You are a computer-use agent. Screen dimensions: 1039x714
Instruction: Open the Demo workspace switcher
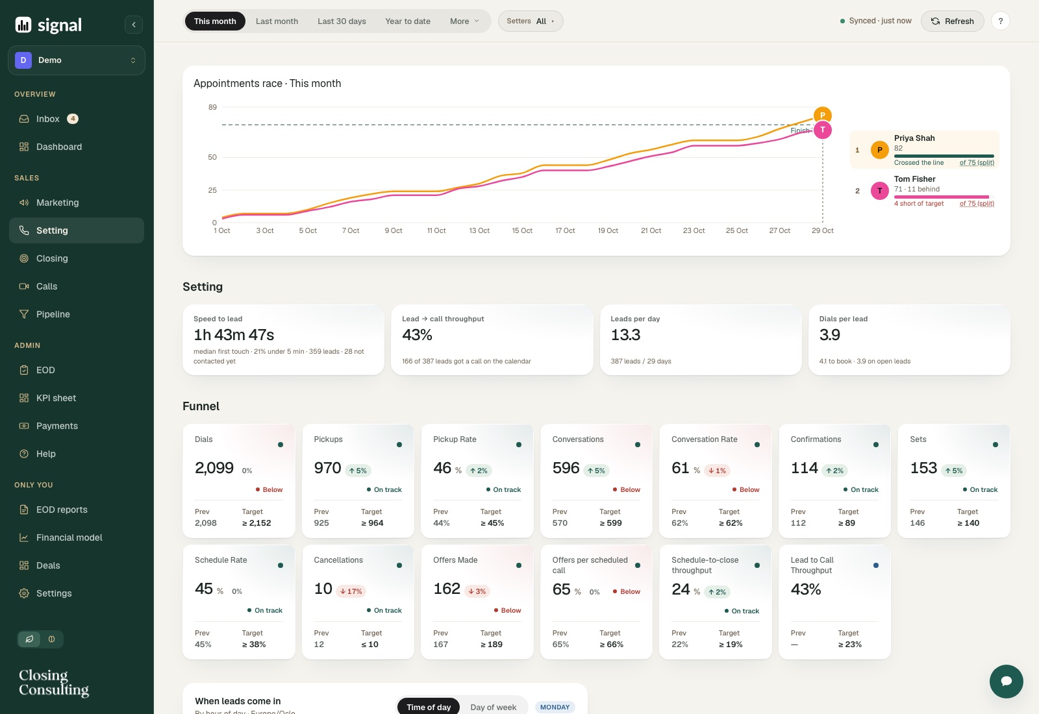77,60
